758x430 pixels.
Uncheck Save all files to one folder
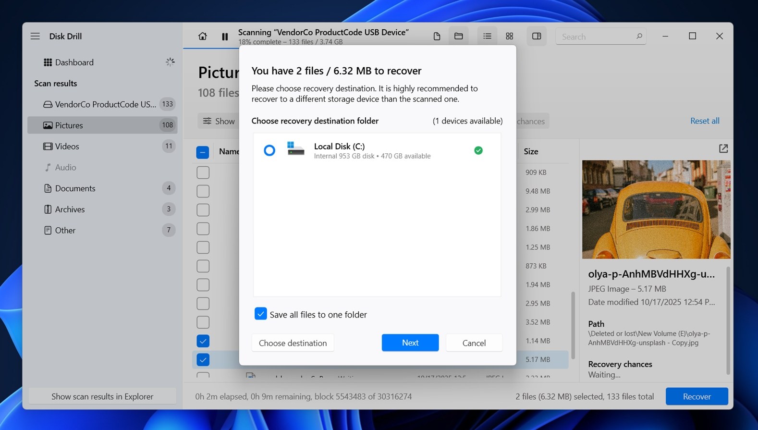coord(260,314)
